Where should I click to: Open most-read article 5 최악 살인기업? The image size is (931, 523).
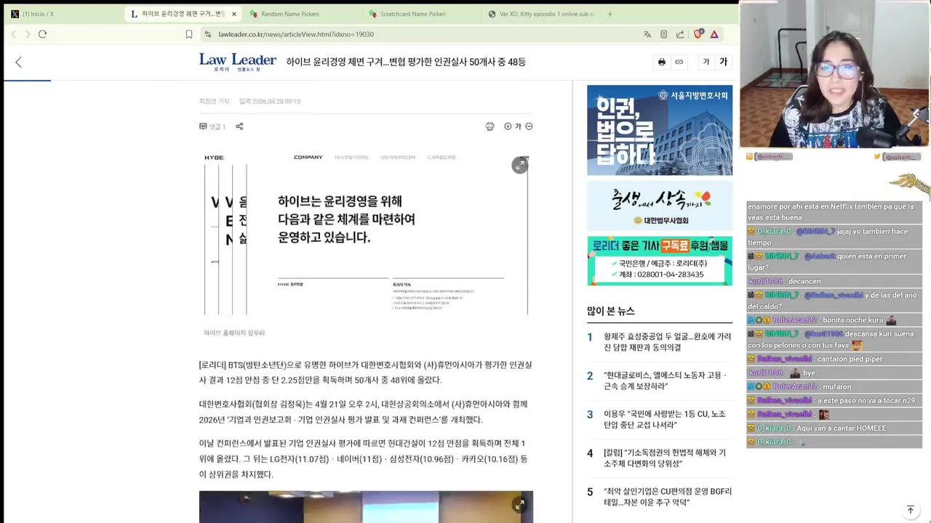(667, 497)
